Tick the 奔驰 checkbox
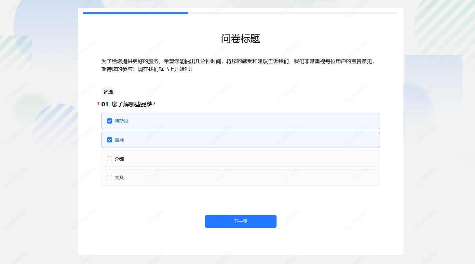The height and width of the screenshot is (264, 475). pos(110,159)
